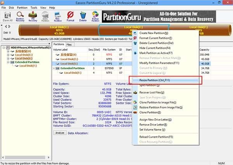Open the View menu
This screenshot has height=165, width=233.
pos(43,8)
